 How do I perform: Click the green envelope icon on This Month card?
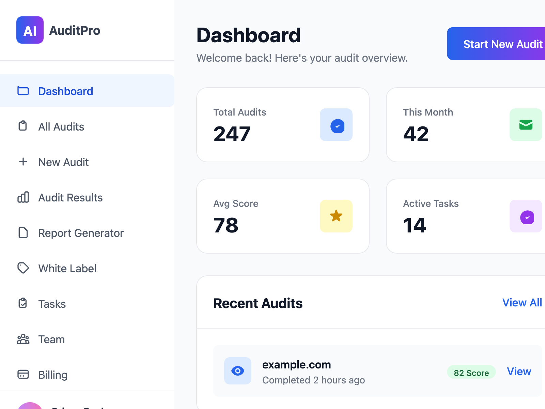(x=526, y=125)
